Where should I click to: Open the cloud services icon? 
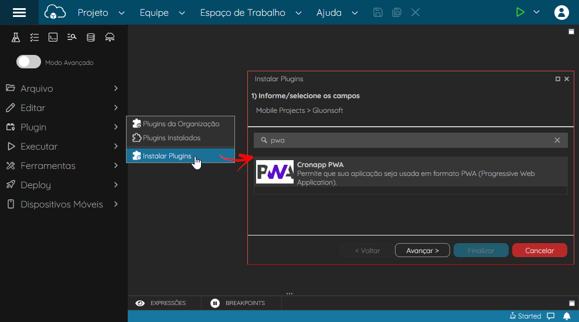110,37
